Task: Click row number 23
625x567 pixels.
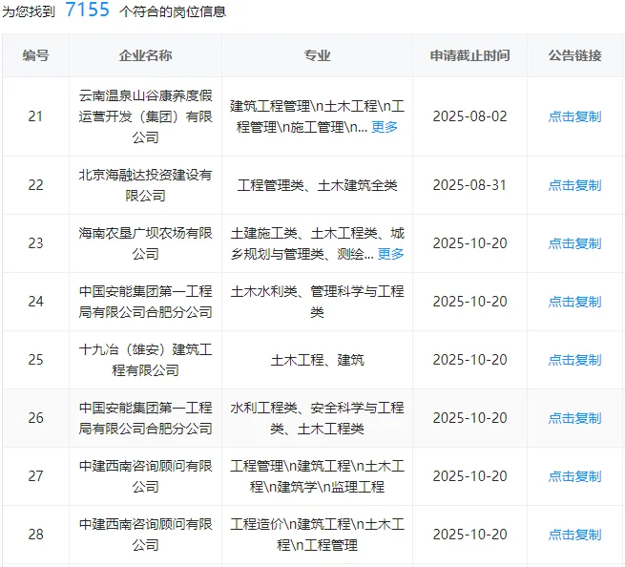Action: 35,243
